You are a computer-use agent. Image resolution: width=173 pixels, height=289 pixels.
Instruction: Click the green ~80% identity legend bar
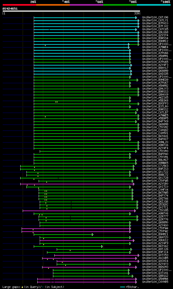point(120,5)
